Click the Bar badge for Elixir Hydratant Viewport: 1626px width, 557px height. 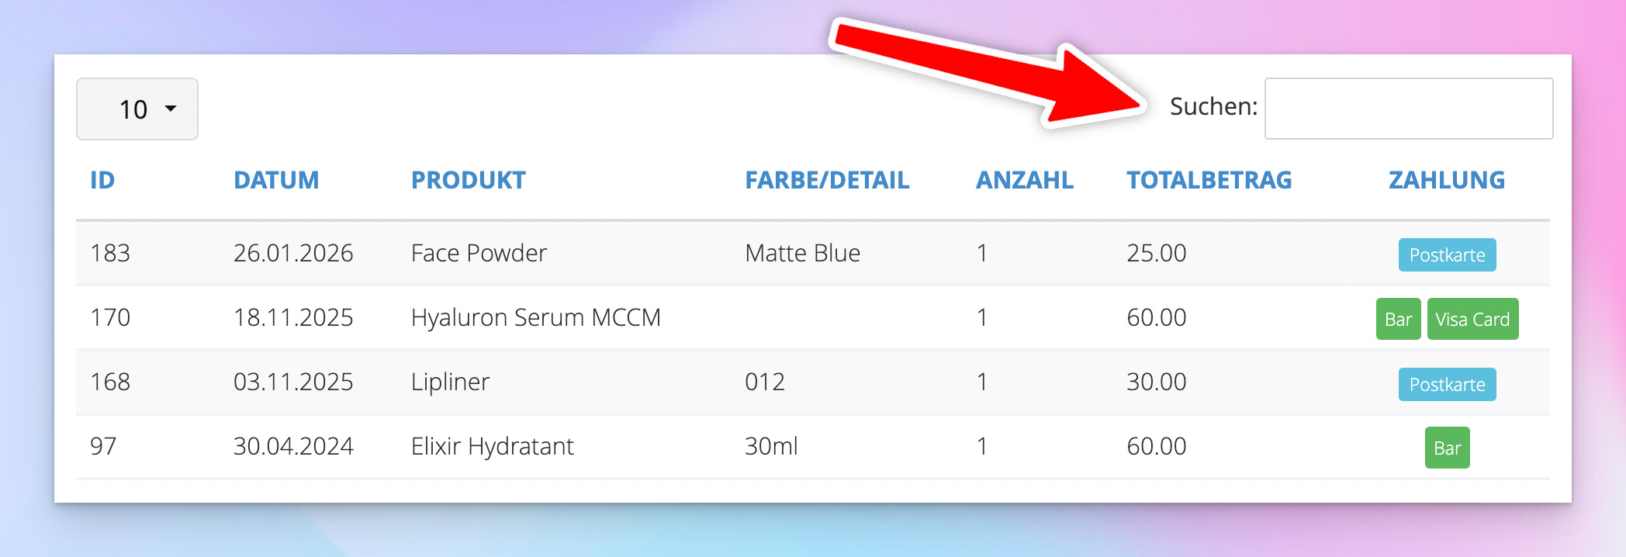pyautogui.click(x=1447, y=448)
